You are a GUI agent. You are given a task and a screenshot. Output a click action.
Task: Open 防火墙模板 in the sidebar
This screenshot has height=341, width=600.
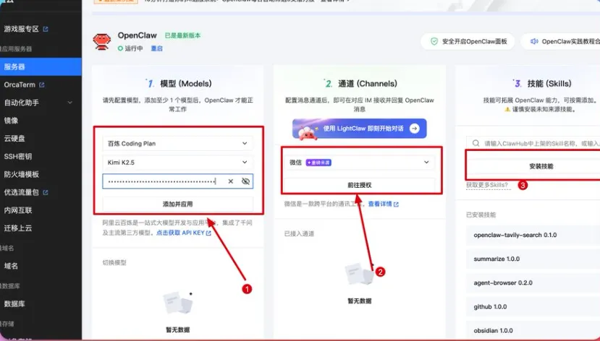(x=22, y=175)
